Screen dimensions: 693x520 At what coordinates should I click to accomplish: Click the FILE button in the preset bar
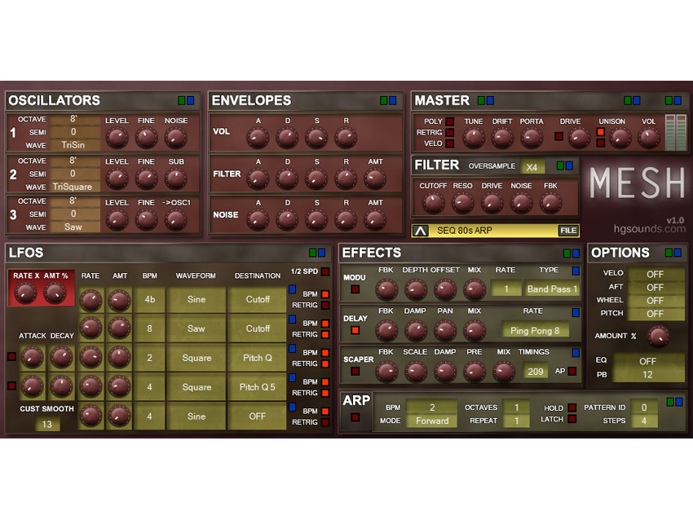coord(568,231)
